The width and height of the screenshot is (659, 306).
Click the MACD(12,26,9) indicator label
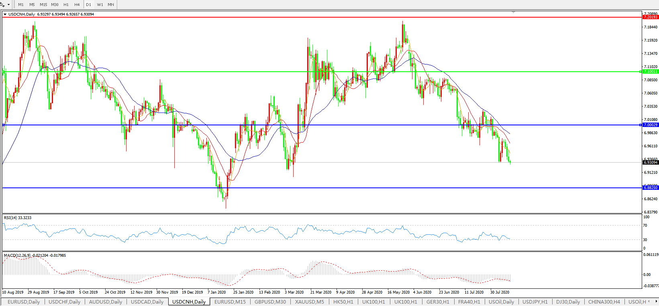point(17,256)
